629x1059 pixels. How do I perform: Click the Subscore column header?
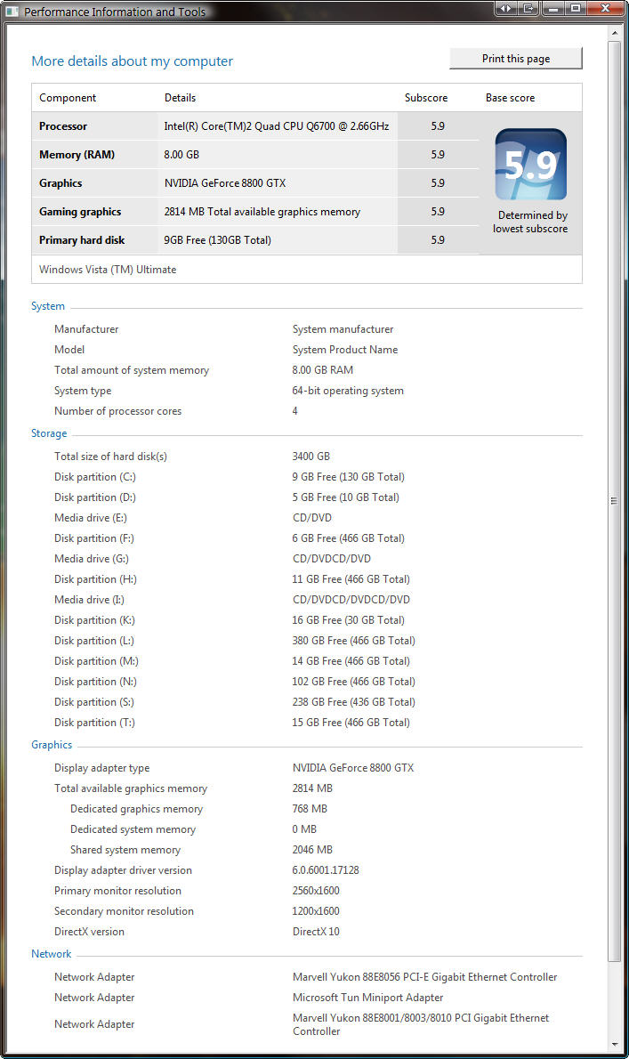(x=426, y=98)
